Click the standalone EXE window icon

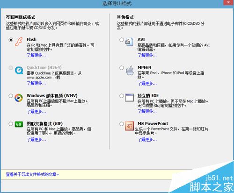129,98
